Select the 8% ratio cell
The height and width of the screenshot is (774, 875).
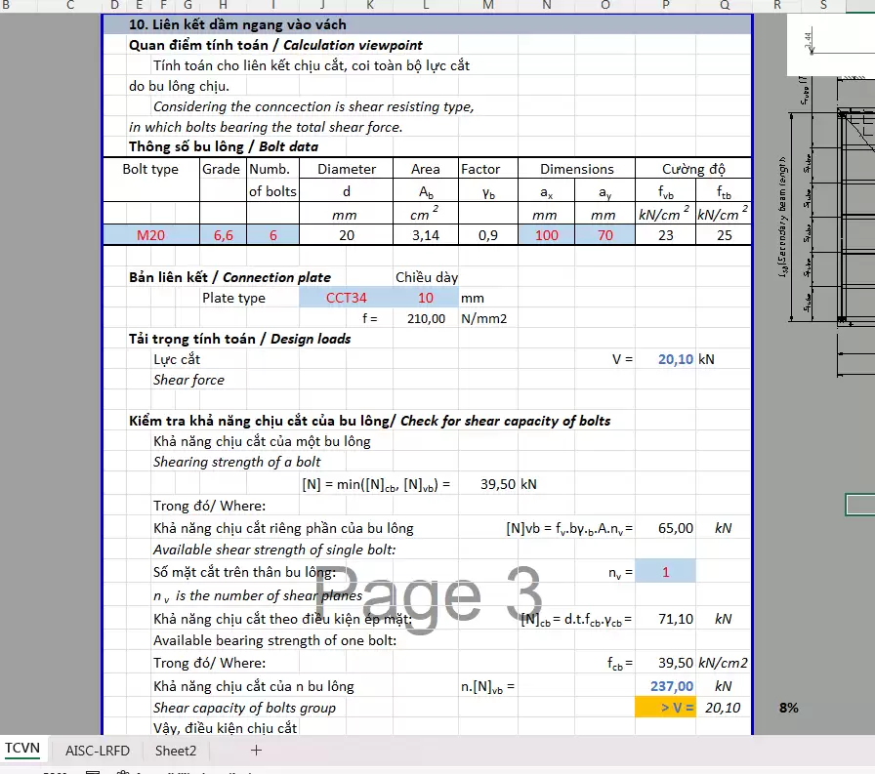click(788, 708)
